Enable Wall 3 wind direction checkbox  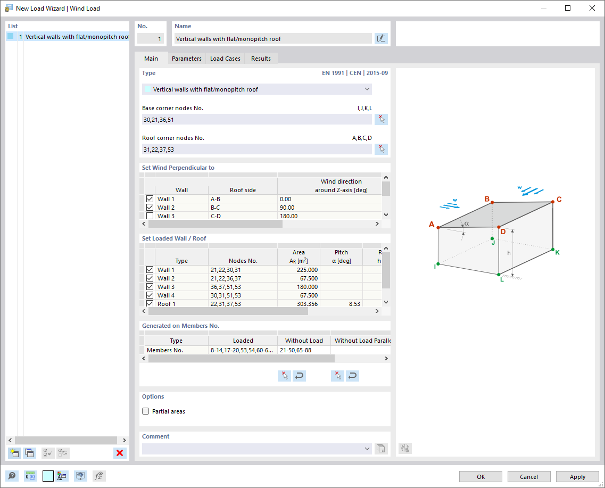[x=150, y=216]
